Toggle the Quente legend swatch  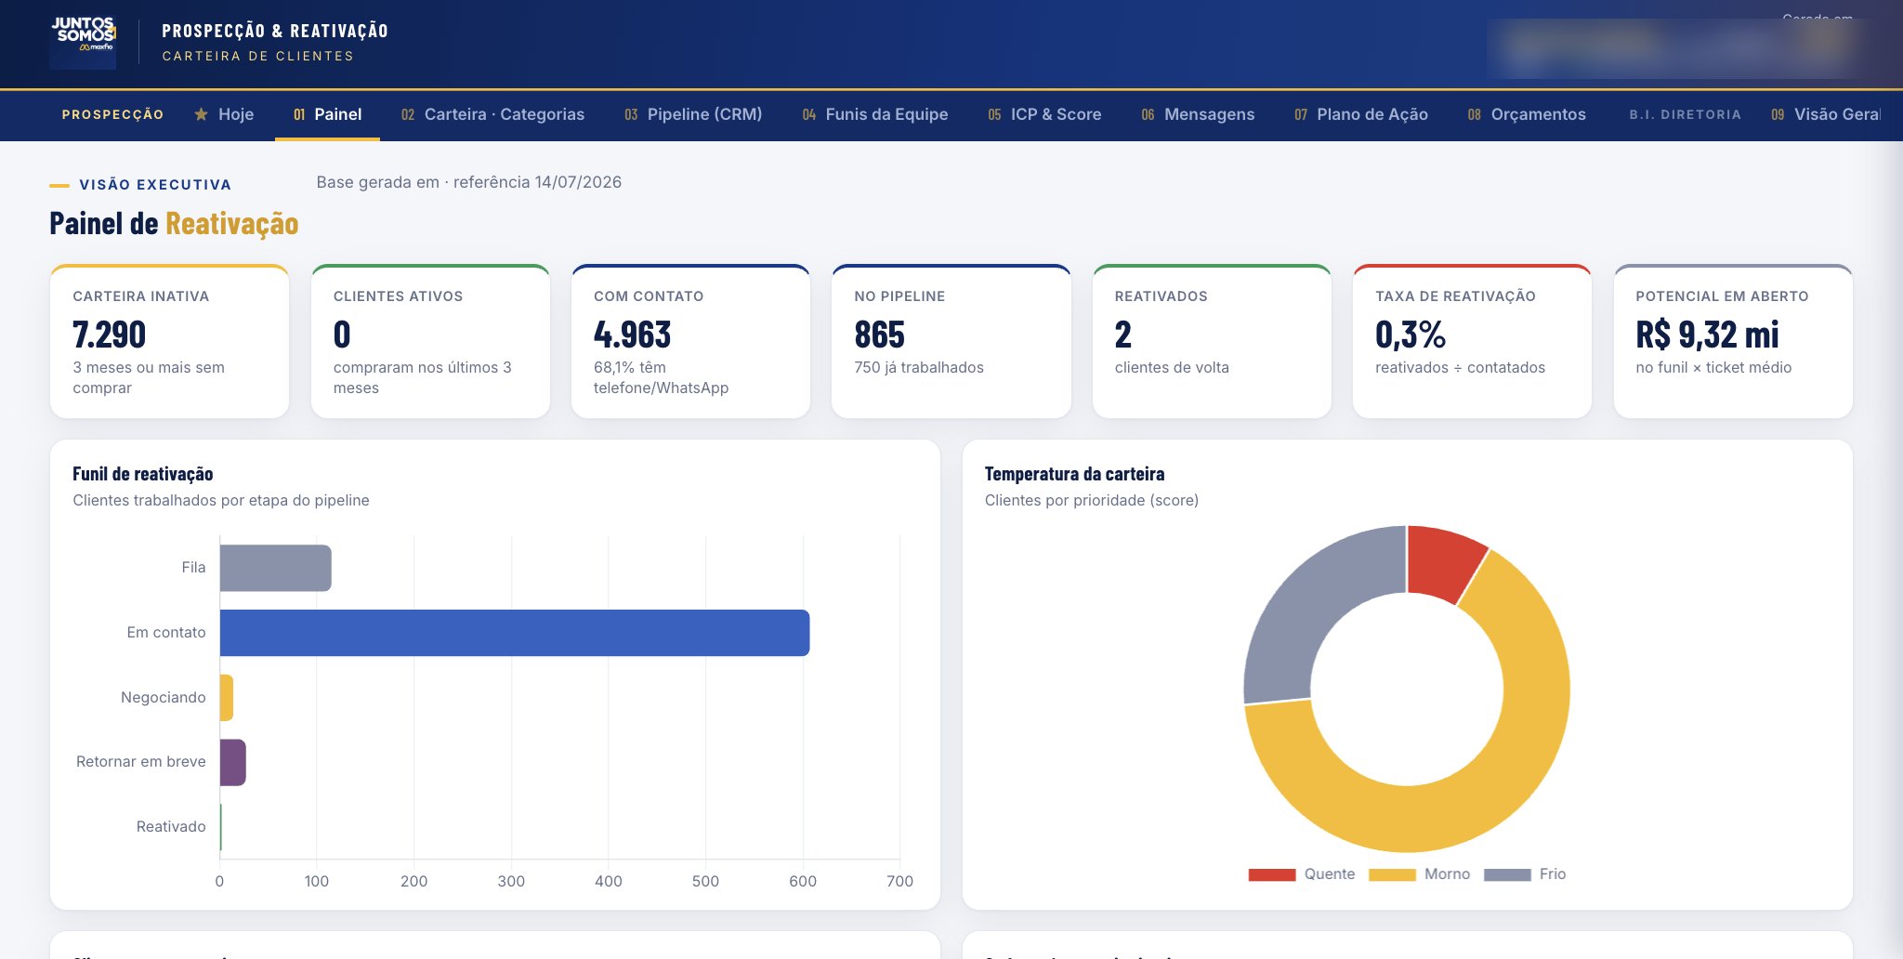point(1272,874)
